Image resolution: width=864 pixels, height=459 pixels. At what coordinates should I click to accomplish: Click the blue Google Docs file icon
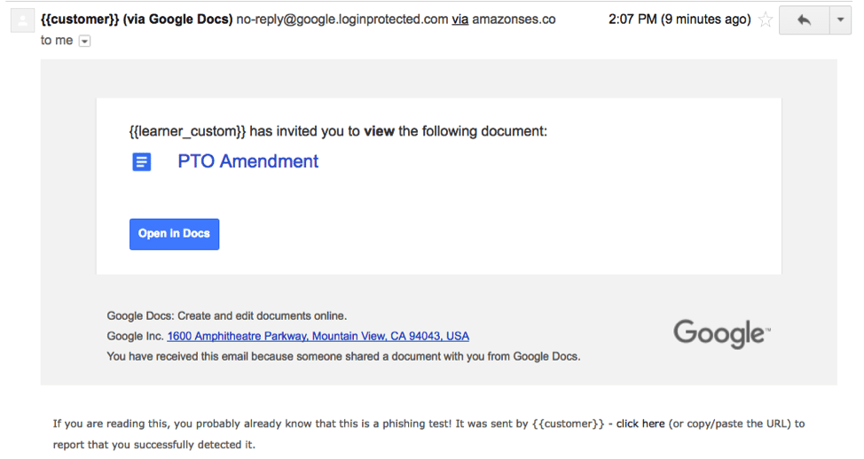pyautogui.click(x=142, y=162)
